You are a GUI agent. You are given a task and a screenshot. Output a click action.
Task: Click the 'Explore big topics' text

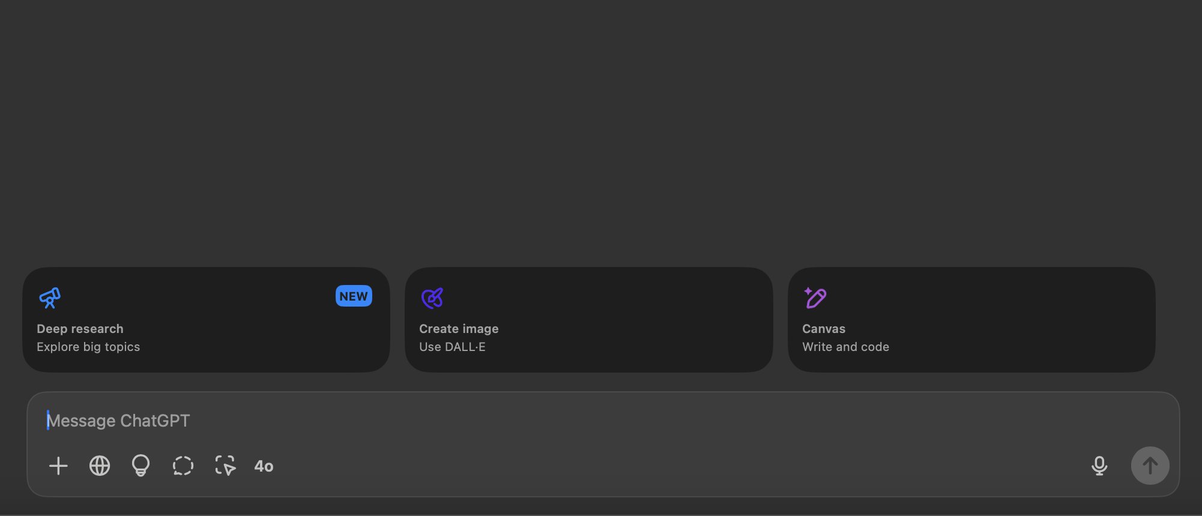(88, 347)
